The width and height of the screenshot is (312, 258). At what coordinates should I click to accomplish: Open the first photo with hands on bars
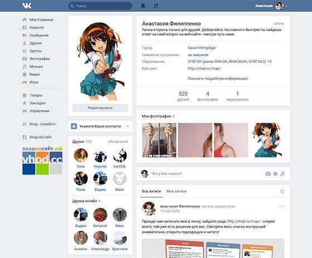click(159, 140)
